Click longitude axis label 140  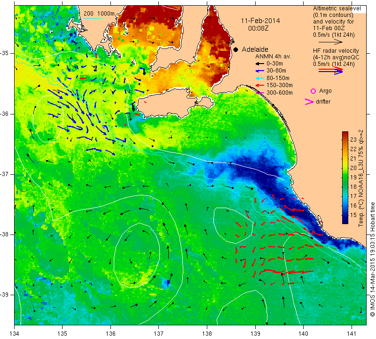pyautogui.click(x=303, y=334)
